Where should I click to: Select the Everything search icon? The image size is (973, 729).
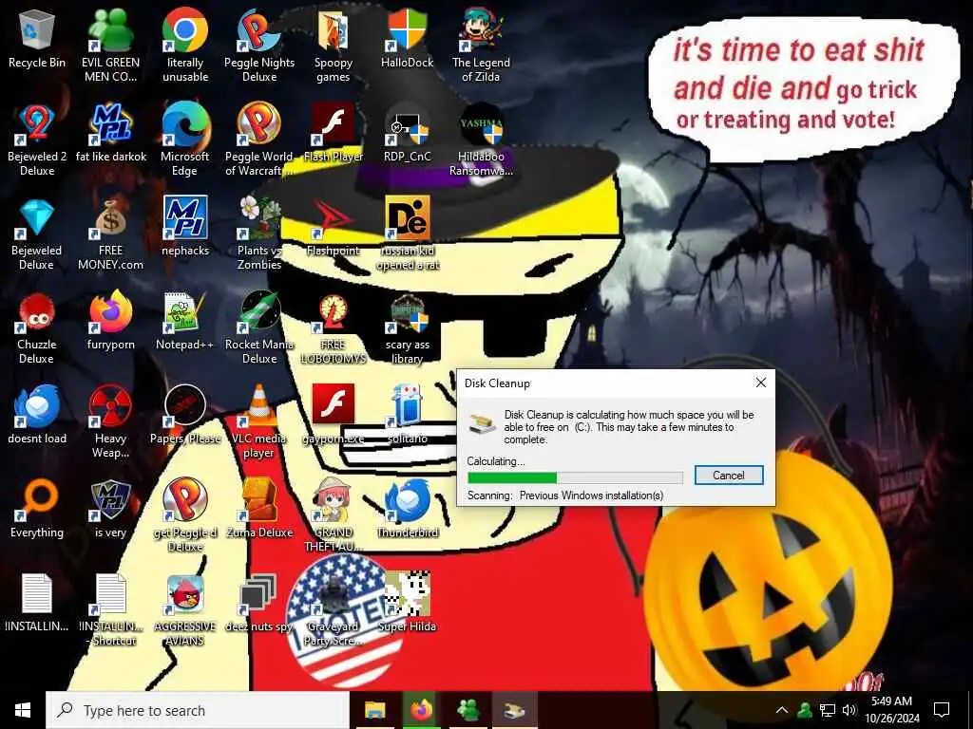point(37,499)
